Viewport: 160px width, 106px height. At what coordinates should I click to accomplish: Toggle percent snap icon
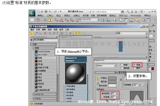pyautogui.click(x=67, y=20)
